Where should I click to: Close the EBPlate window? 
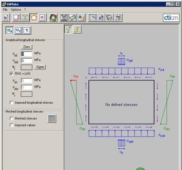coord(178,4)
